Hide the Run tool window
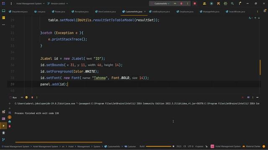The width and height of the screenshot is (268, 150). (258, 97)
